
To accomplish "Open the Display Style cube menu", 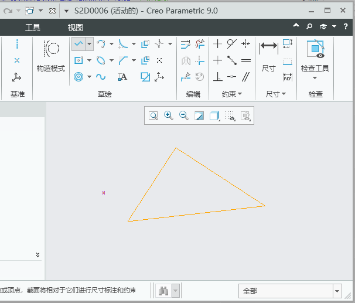I will (x=214, y=115).
